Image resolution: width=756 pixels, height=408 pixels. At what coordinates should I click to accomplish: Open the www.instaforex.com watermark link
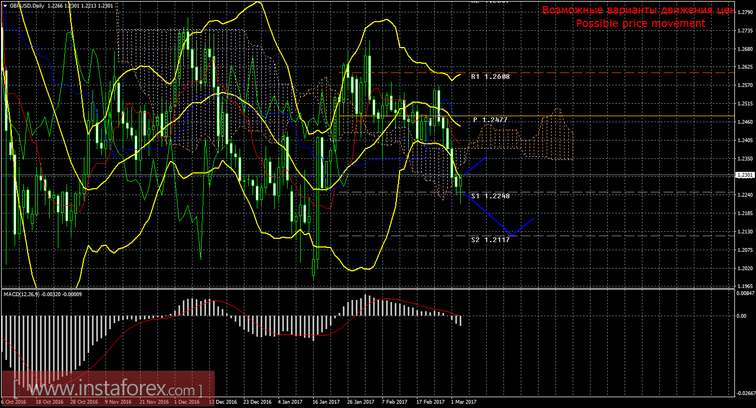pyautogui.click(x=108, y=389)
